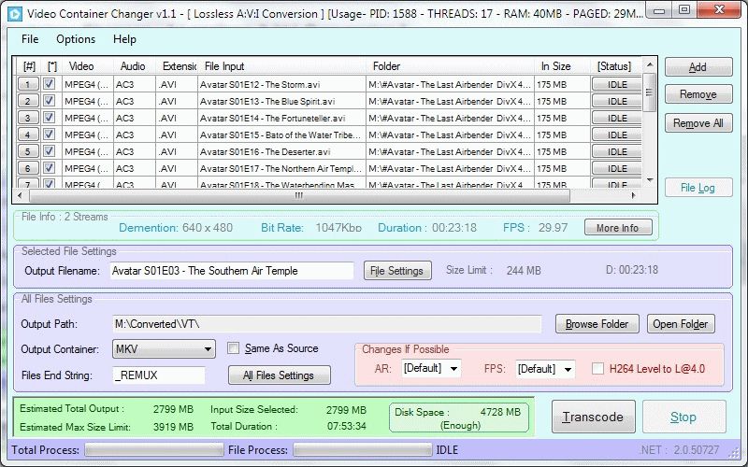The height and width of the screenshot is (467, 748).
Task: Open the FPS Default dropdown
Action: (545, 369)
